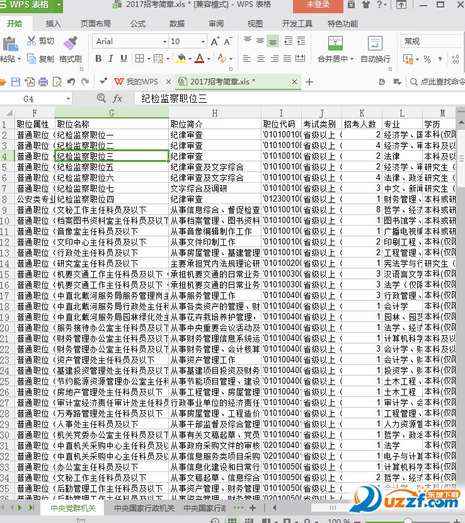Open the WPS 表格 application menu dropdown
Screen dimensions: 465x523
point(59,4)
